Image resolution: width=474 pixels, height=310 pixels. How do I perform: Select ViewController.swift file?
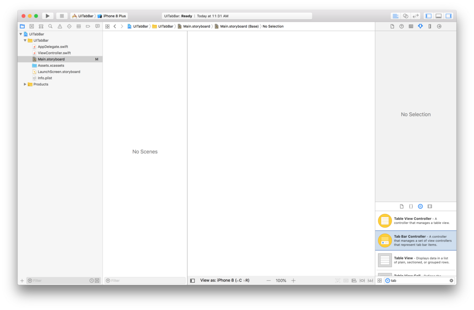pos(54,53)
